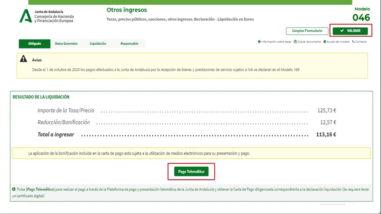Click the Modelo 046 number heading
This screenshot has height=214, width=381.
[x=361, y=18]
